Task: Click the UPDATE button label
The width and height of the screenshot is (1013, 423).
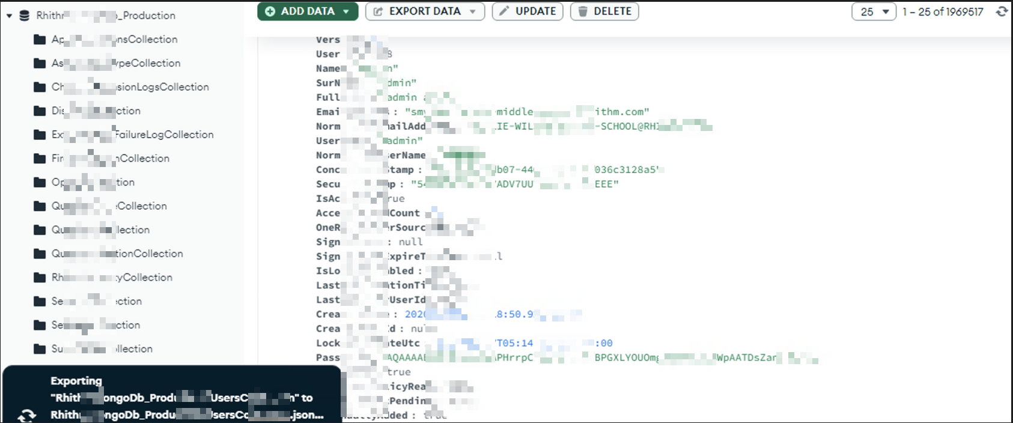Action: 535,11
